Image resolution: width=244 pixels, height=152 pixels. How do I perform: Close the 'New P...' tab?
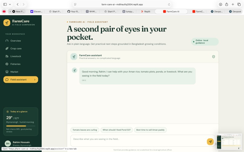(10, 11)
